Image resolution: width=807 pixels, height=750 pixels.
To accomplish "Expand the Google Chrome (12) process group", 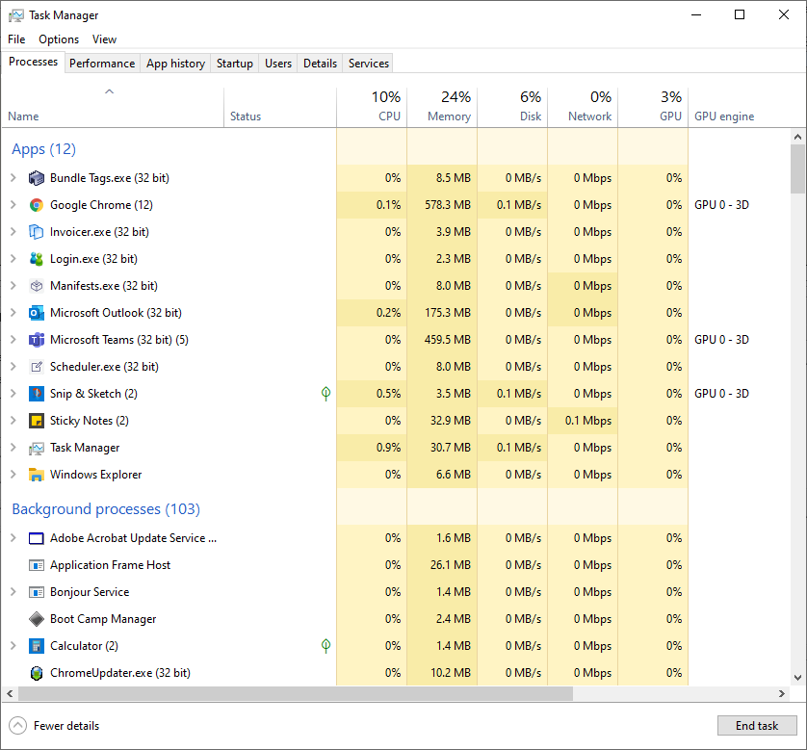I will (13, 205).
